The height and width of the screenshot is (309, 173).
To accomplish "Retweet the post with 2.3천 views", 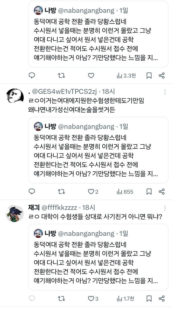I will point(62,76).
